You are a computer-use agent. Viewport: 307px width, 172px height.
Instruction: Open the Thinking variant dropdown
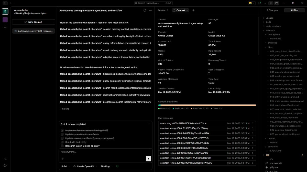coord(107,166)
